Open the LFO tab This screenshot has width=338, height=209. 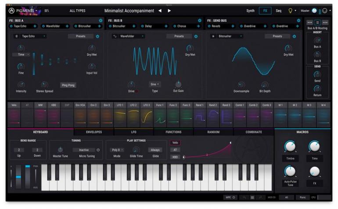tap(133, 132)
